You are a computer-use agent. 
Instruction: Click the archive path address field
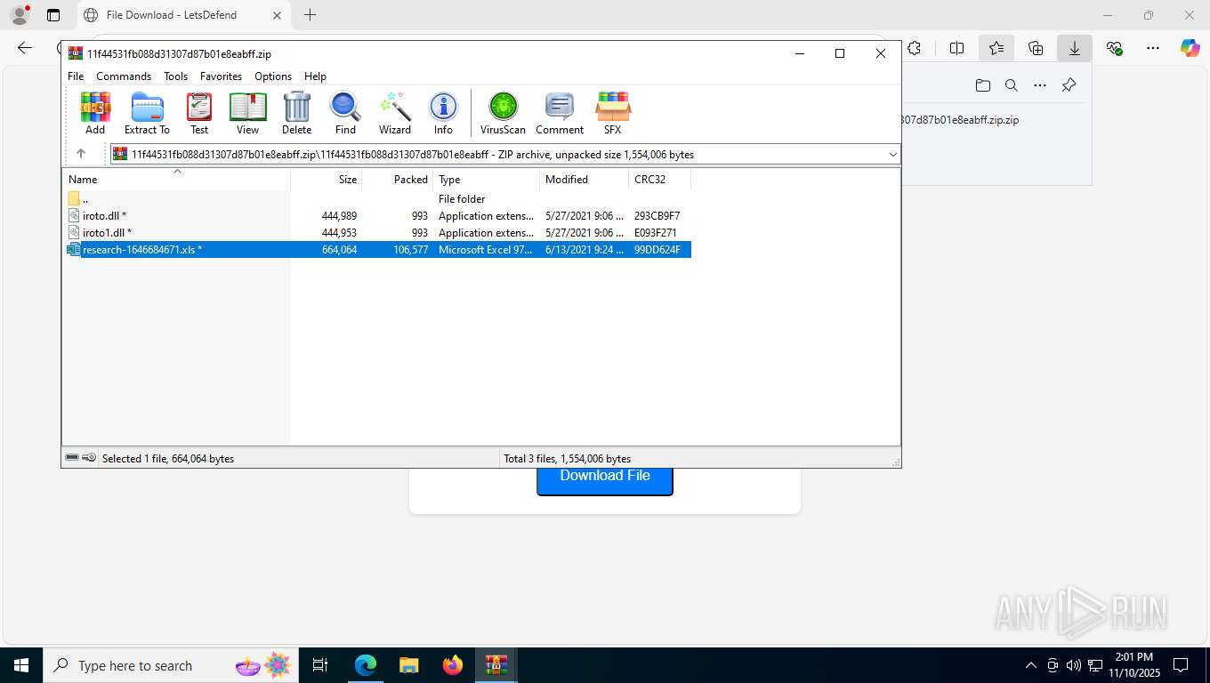click(504, 154)
